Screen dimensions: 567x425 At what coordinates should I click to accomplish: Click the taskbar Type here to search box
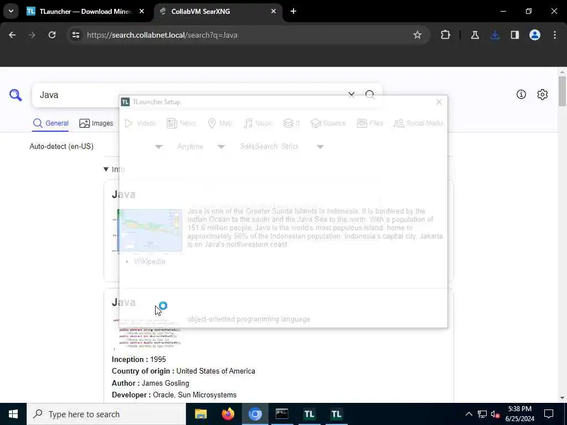click(106, 414)
